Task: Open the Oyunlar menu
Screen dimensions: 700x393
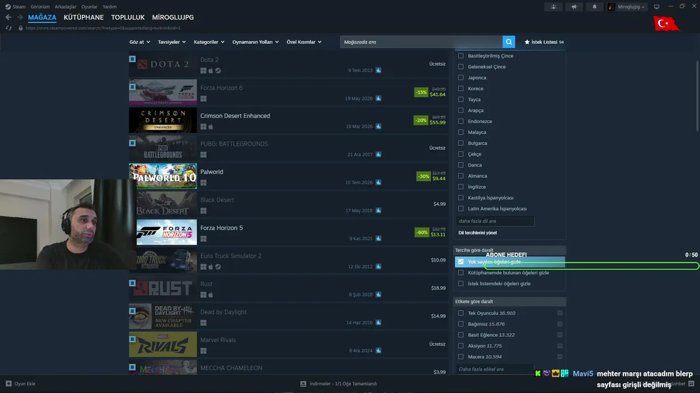Action: point(90,7)
